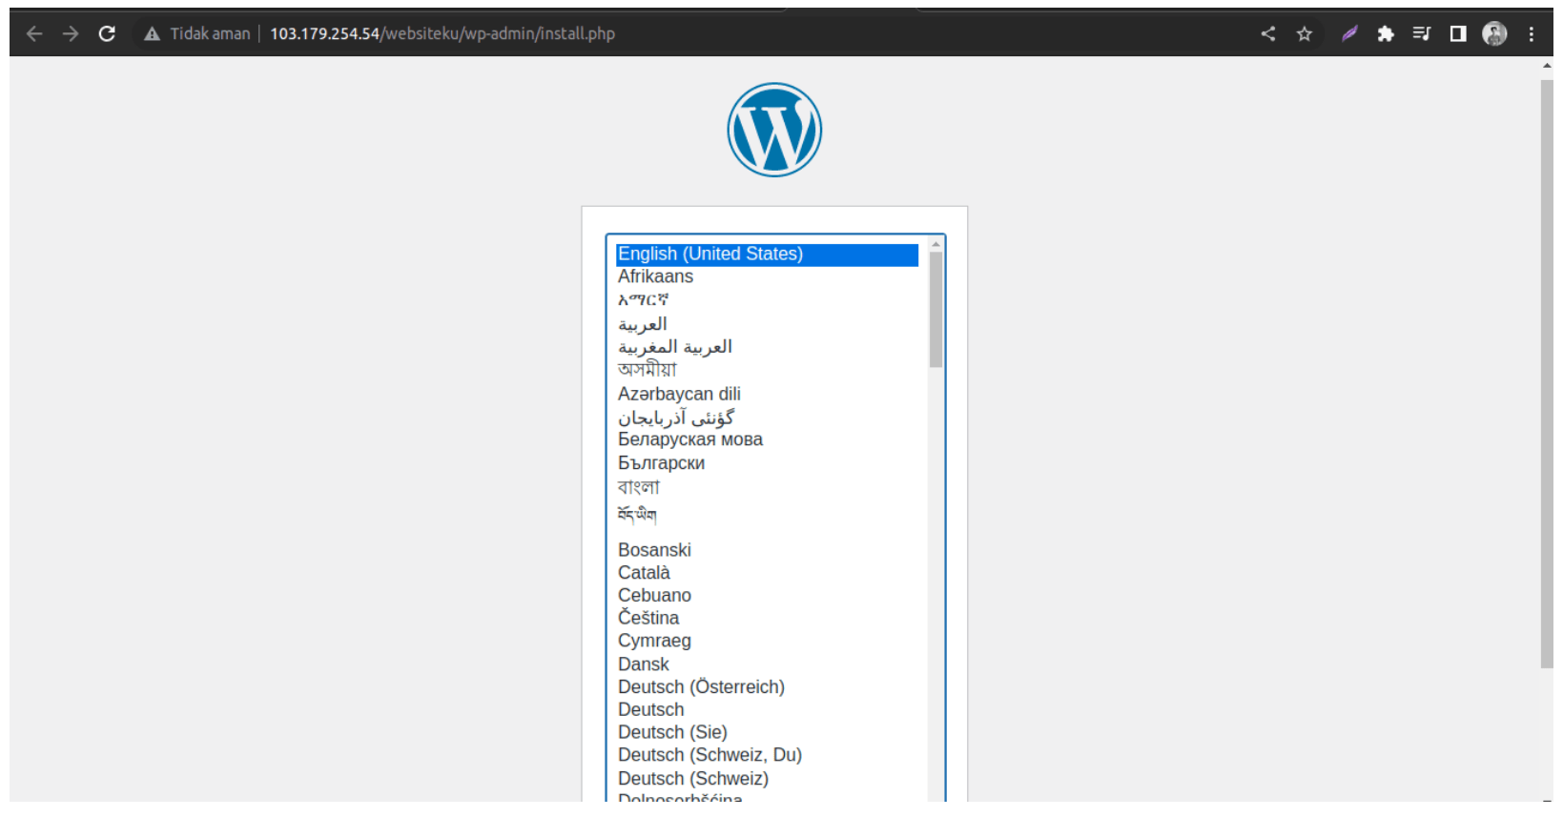This screenshot has width=1563, height=817.
Task: Click the browser forward arrow
Action: (x=71, y=34)
